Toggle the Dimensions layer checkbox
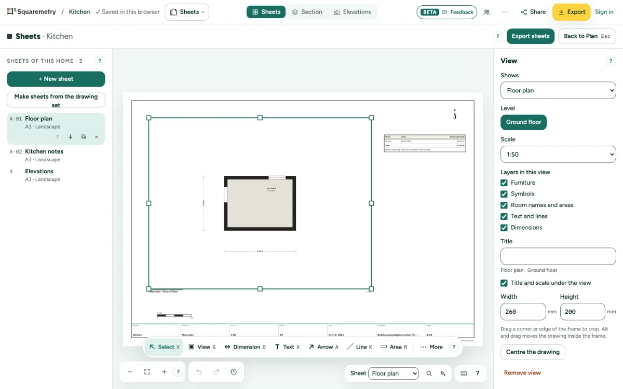 504,228
